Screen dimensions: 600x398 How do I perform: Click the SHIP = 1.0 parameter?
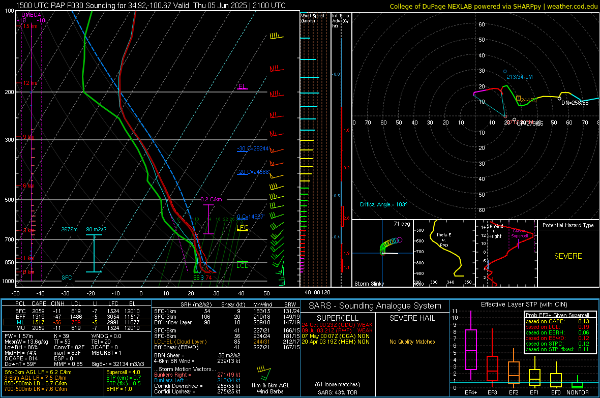coord(119,389)
